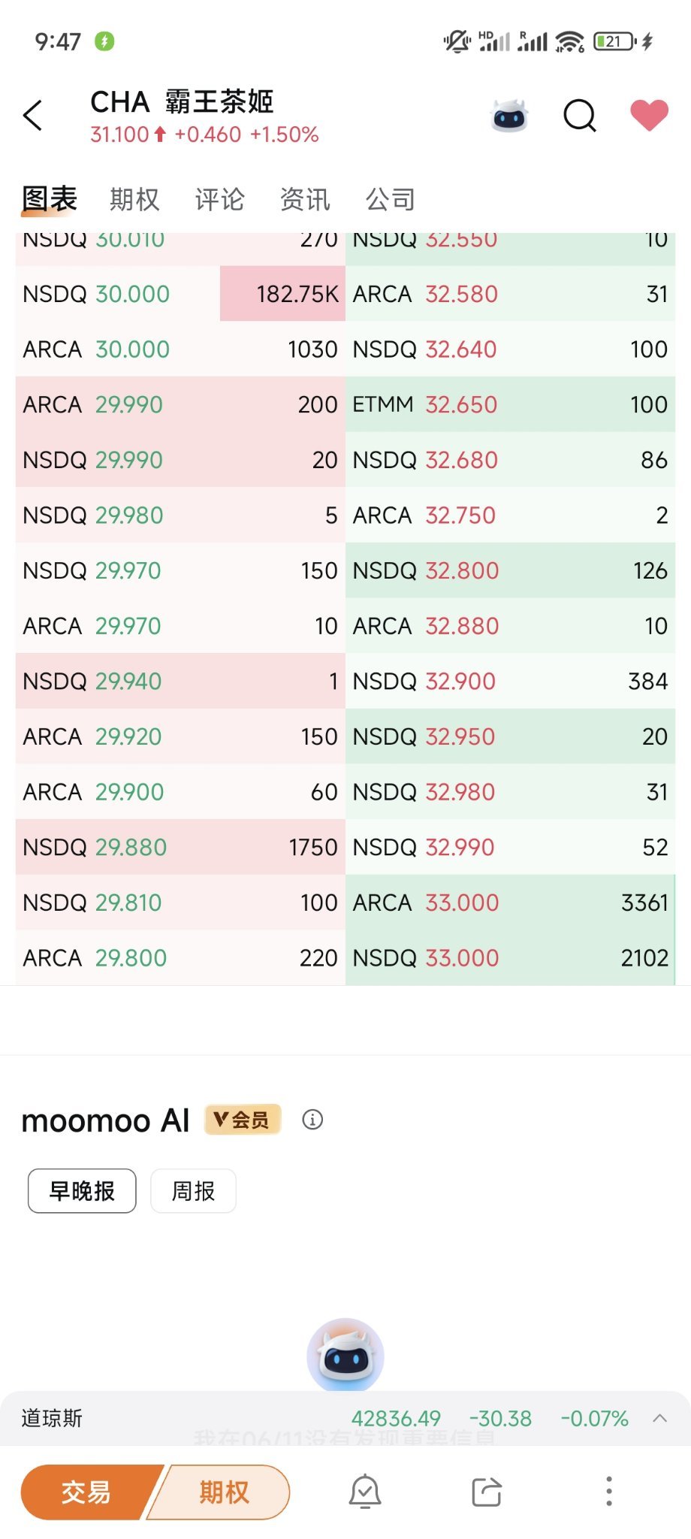691x1539 pixels.
Task: Open the price alert bell icon
Action: click(x=365, y=1492)
